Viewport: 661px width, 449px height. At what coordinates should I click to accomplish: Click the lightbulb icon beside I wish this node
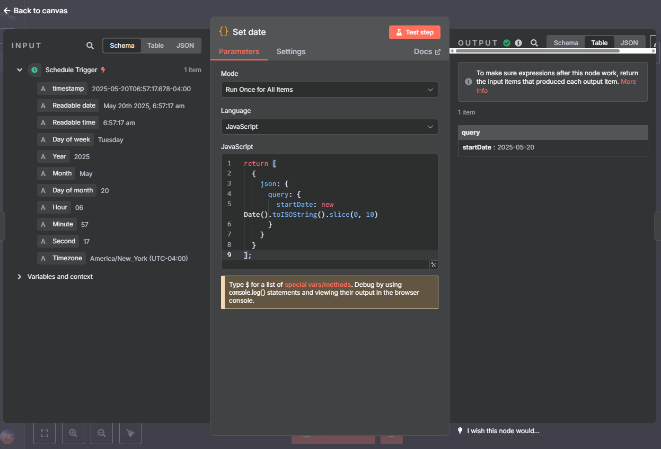[x=460, y=430]
